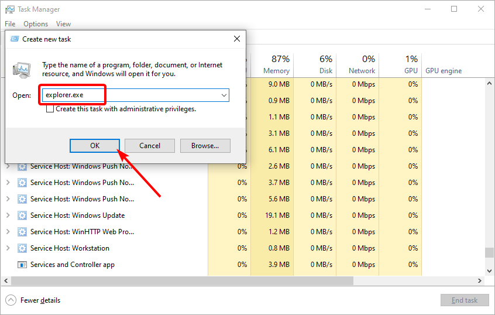Expand Service Host: WinHTTP Web Pro... row
Screen dimensions: 495x315
pos(8,232)
